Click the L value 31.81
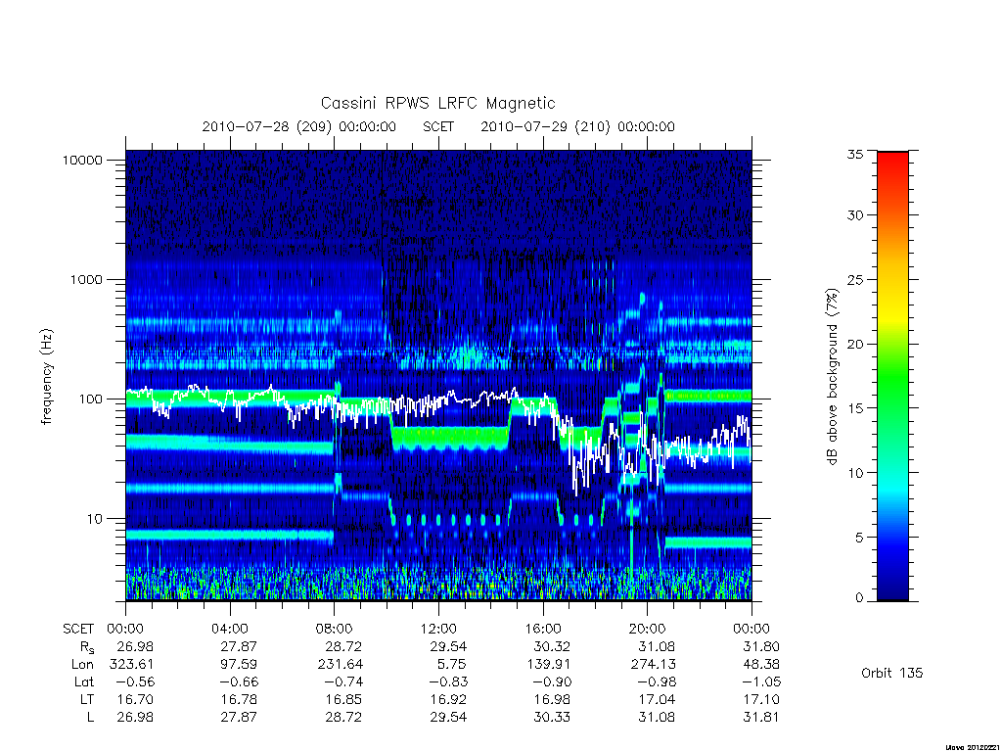 (x=761, y=718)
